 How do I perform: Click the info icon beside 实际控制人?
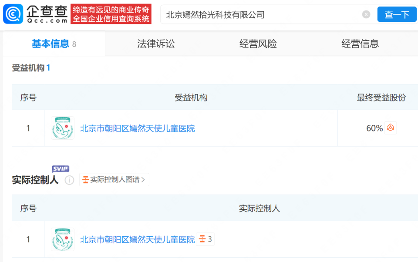coord(69,180)
